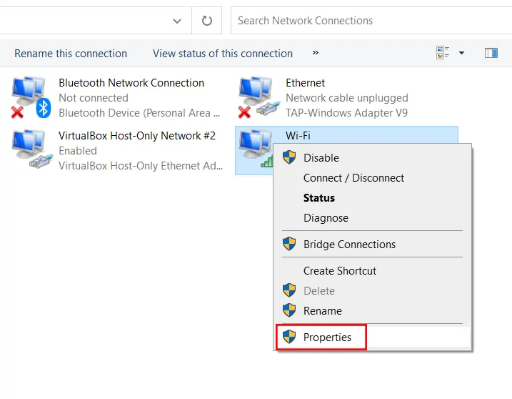Open address bar history dropdown chevron
This screenshot has height=399, width=512.
[x=177, y=21]
